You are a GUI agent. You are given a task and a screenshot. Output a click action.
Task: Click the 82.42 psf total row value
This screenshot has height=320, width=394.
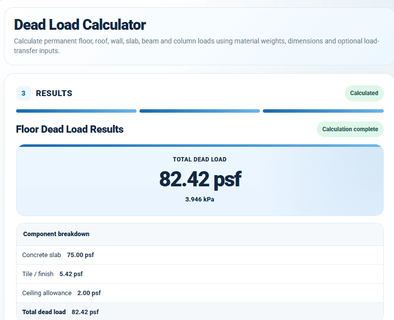(85, 312)
